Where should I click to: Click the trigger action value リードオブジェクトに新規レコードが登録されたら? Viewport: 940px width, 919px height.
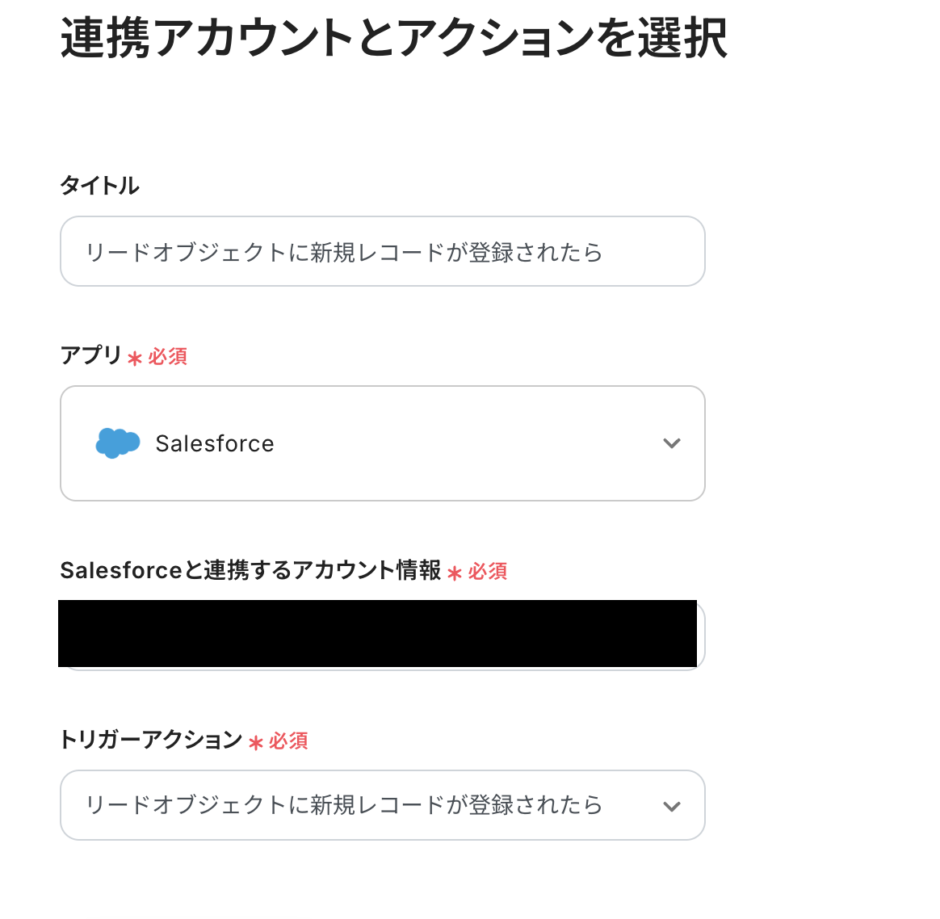click(x=344, y=805)
